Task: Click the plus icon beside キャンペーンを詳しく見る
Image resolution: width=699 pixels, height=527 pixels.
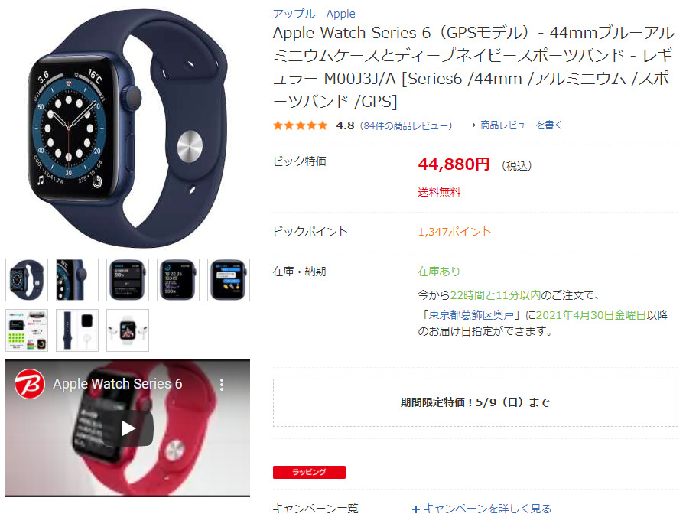Action: tap(416, 509)
